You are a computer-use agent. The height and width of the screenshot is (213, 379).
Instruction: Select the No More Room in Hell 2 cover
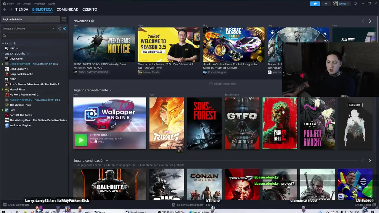(x=280, y=123)
